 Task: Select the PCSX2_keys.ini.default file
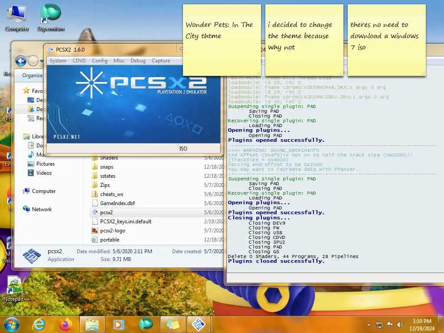122,221
